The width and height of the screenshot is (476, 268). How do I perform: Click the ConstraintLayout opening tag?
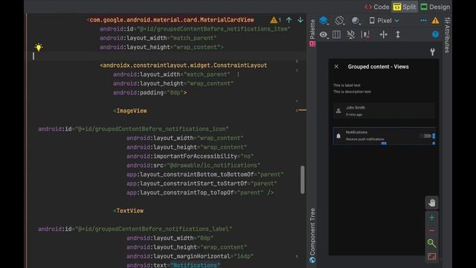tap(184, 66)
